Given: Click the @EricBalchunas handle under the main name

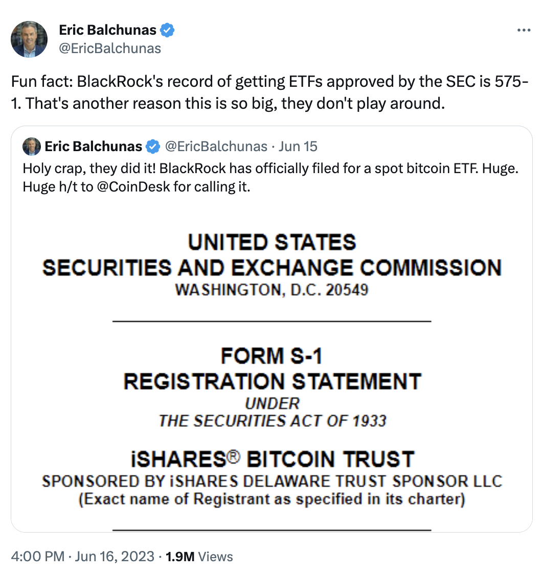Looking at the screenshot, I should click(110, 49).
